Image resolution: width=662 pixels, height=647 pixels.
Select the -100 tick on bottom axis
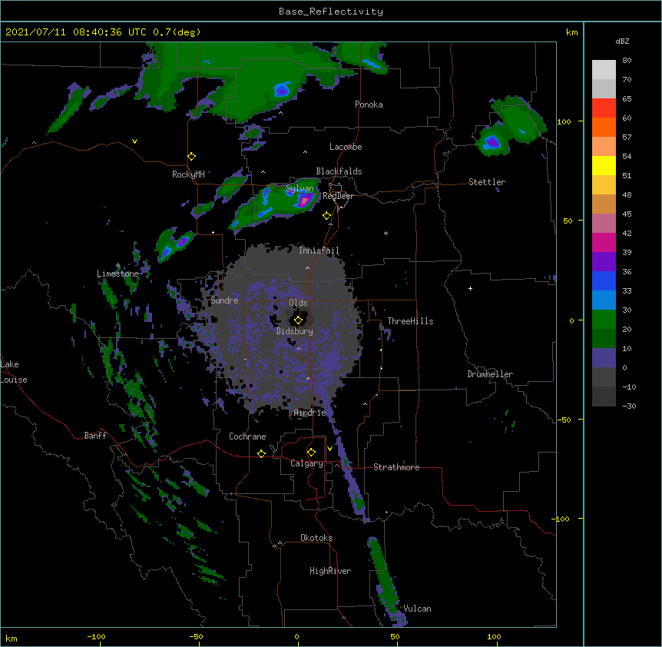pos(97,636)
